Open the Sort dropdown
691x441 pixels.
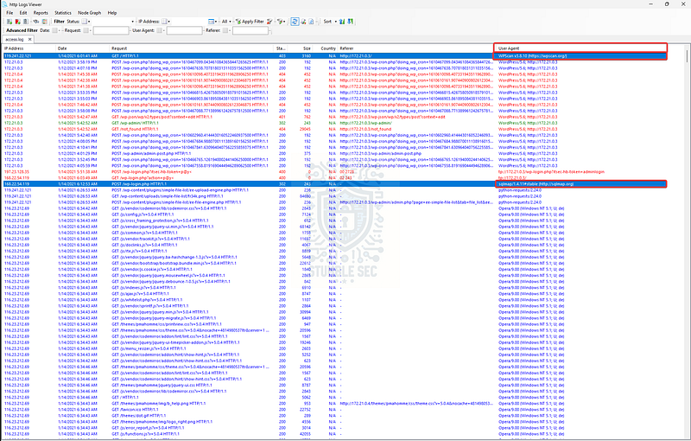pos(330,21)
